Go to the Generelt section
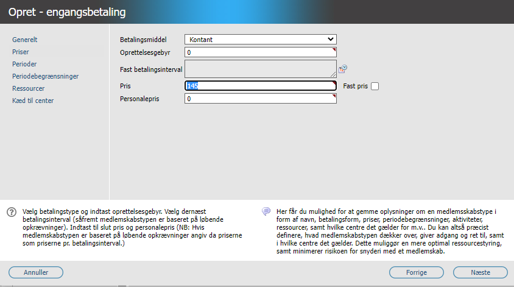514x287 pixels. click(x=24, y=40)
